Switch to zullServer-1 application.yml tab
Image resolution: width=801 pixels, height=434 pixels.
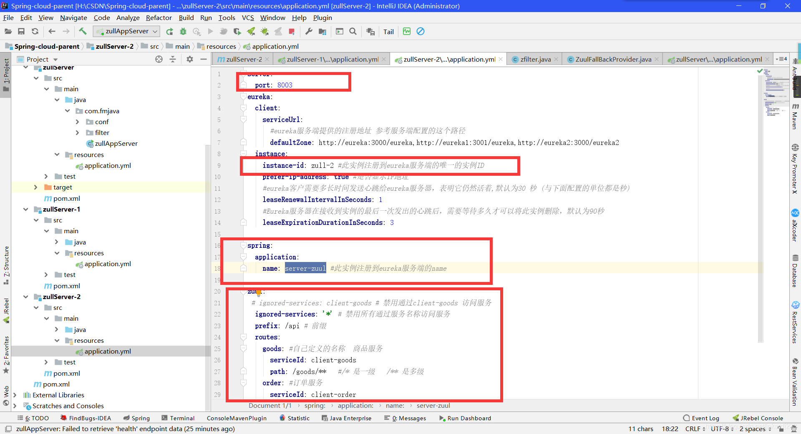(x=332, y=59)
